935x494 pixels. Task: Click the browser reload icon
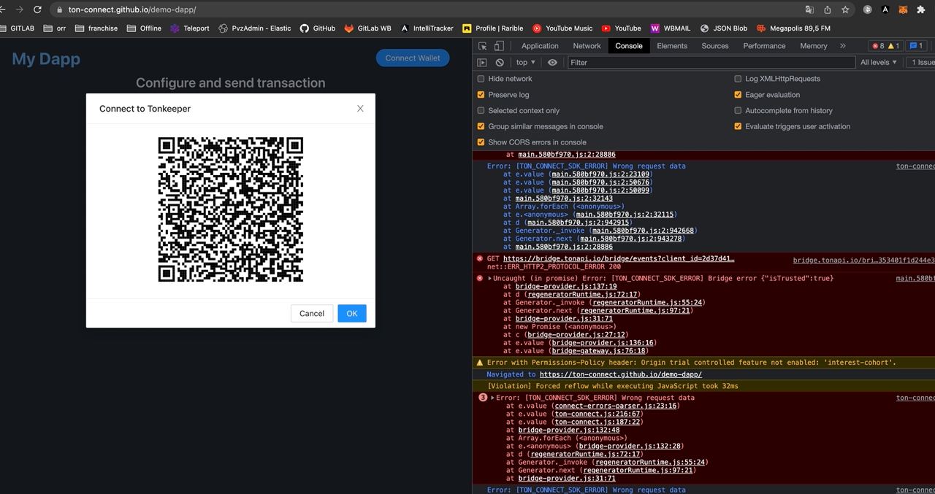click(37, 9)
